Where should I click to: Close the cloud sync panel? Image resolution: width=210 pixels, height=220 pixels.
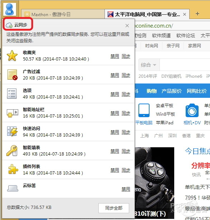(127, 26)
